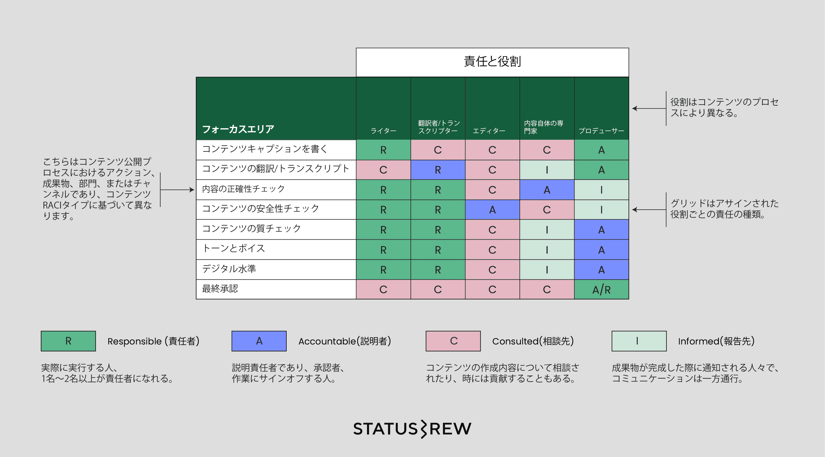Click the pink C legend swatch

(453, 341)
